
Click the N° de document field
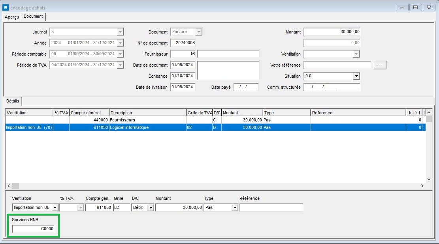click(x=183, y=43)
